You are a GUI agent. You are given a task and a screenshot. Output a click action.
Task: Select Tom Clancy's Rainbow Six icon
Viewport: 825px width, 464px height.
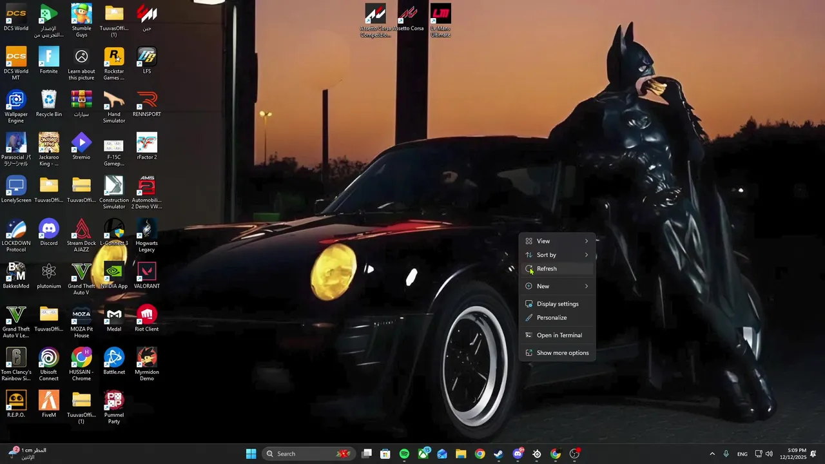[x=16, y=364]
